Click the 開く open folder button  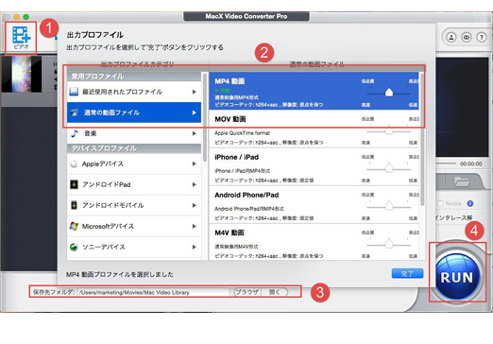click(275, 292)
